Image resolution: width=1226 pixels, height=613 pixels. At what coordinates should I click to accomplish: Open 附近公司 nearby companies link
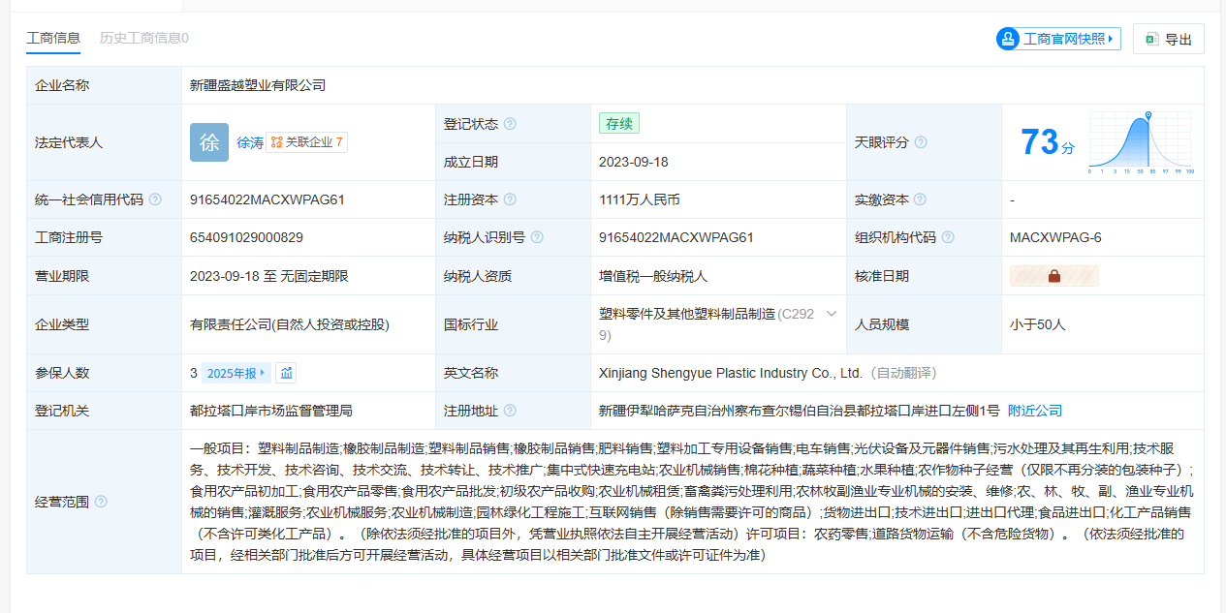coord(1035,411)
